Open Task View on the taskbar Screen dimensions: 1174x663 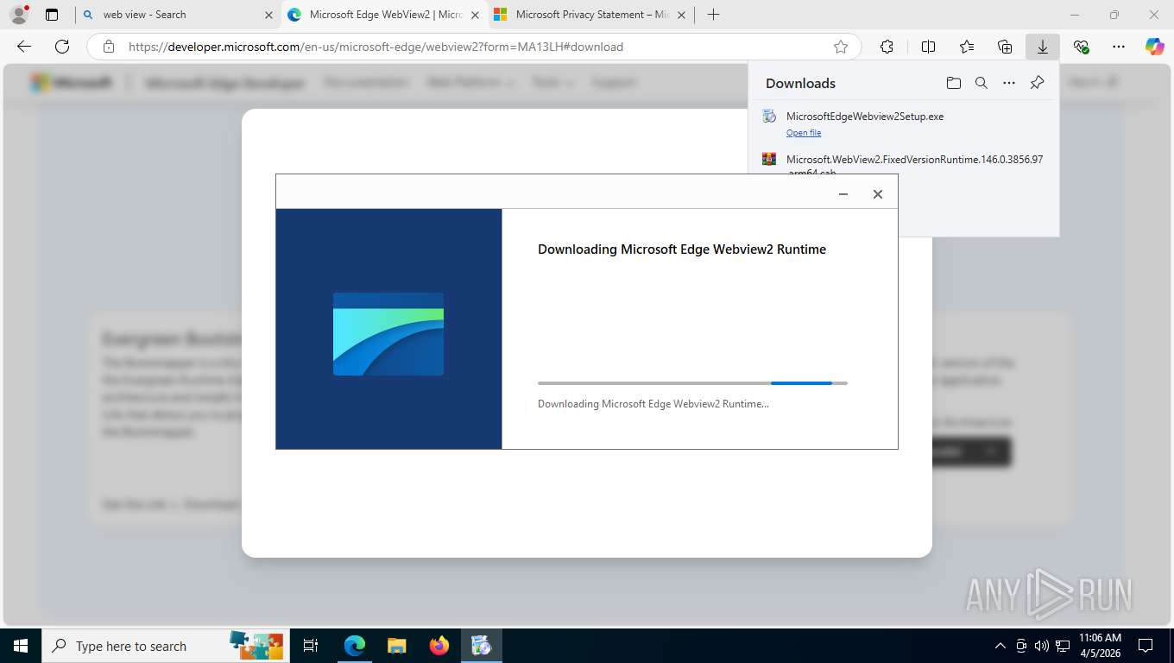pos(311,646)
